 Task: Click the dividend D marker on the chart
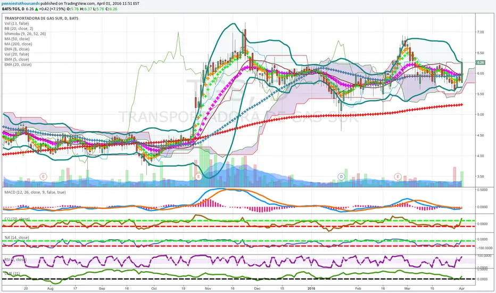[341, 176]
